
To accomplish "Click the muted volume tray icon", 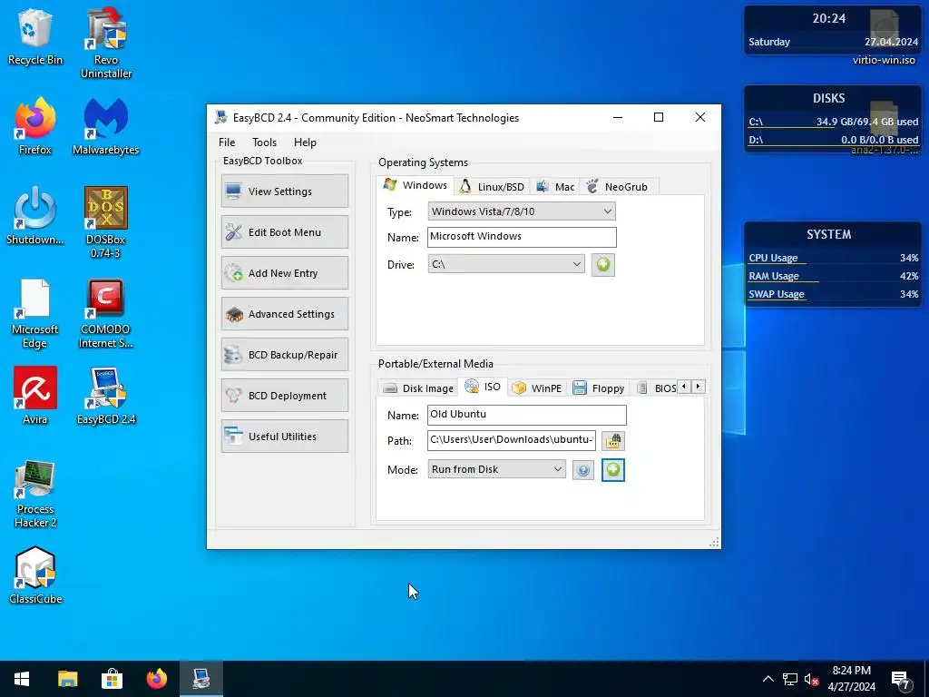I will [x=811, y=679].
